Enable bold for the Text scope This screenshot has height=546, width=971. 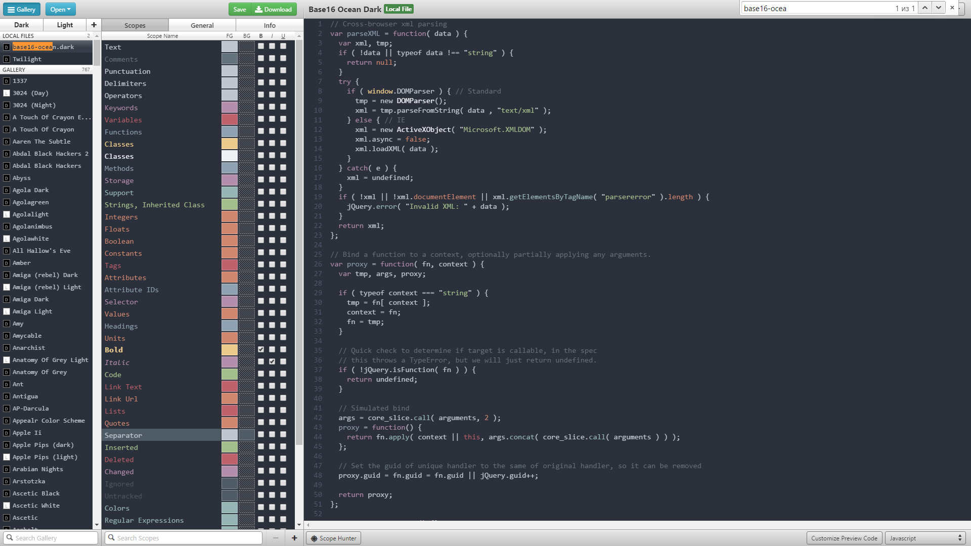(x=261, y=46)
